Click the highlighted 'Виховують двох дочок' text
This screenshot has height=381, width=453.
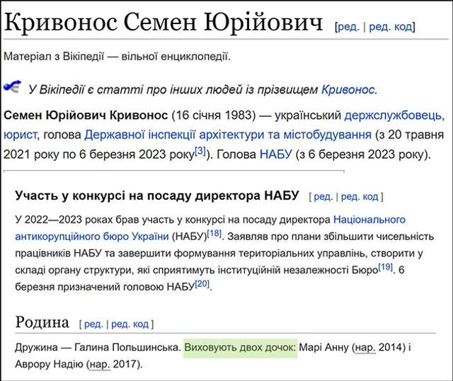click(240, 348)
